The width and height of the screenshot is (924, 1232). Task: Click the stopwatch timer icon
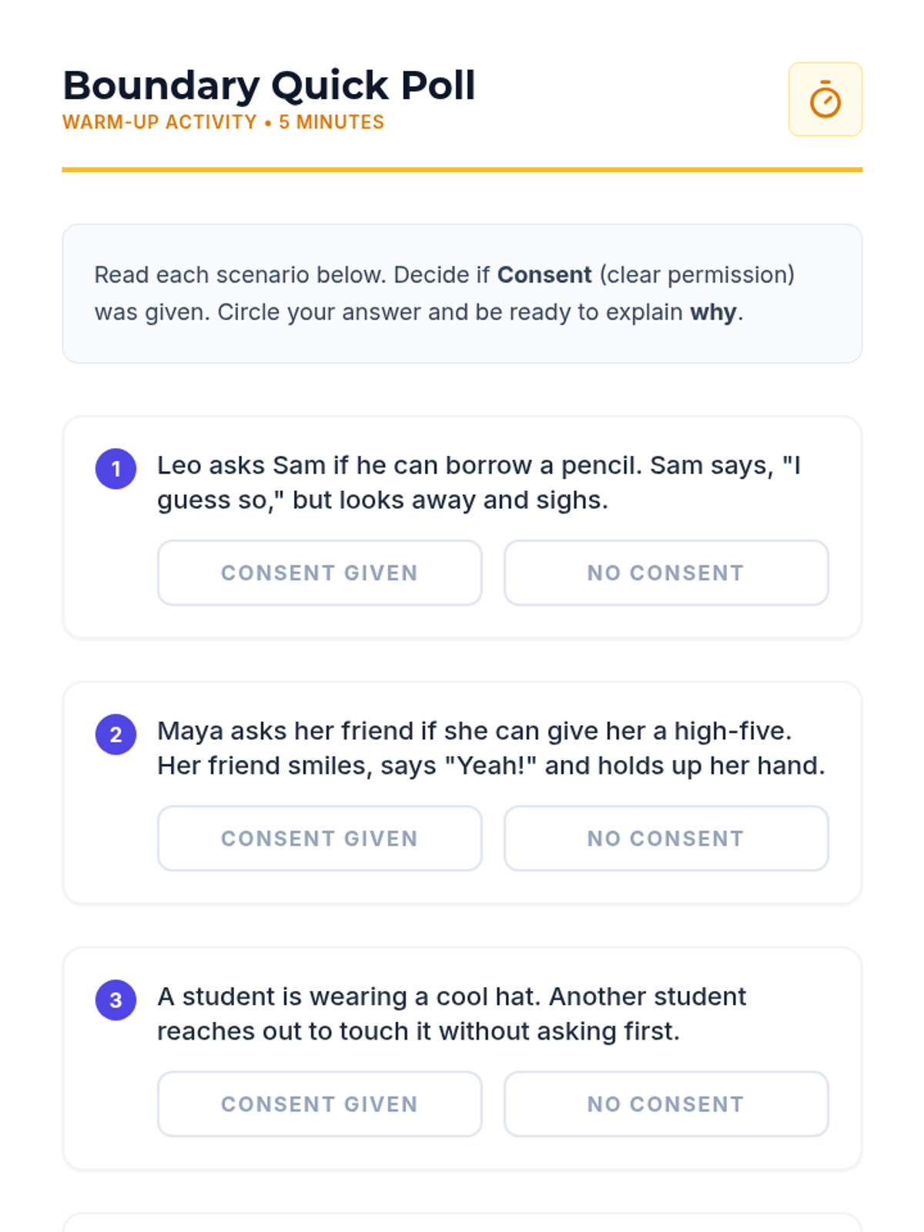825,99
